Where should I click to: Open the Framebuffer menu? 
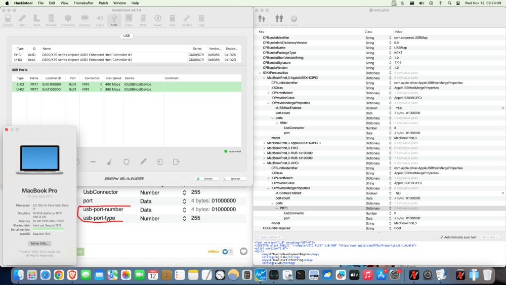pos(83,3)
